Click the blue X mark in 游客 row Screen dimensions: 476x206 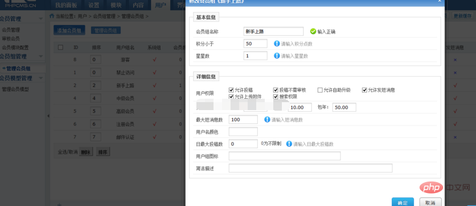click(455, 60)
